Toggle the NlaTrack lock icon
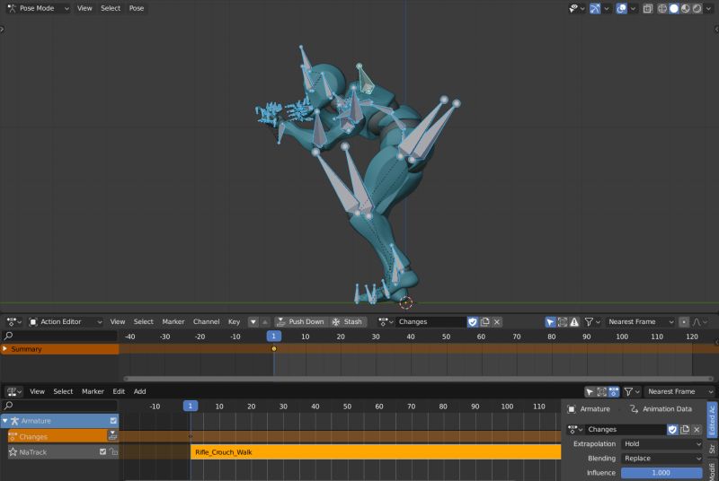The image size is (719, 481). 113,451
